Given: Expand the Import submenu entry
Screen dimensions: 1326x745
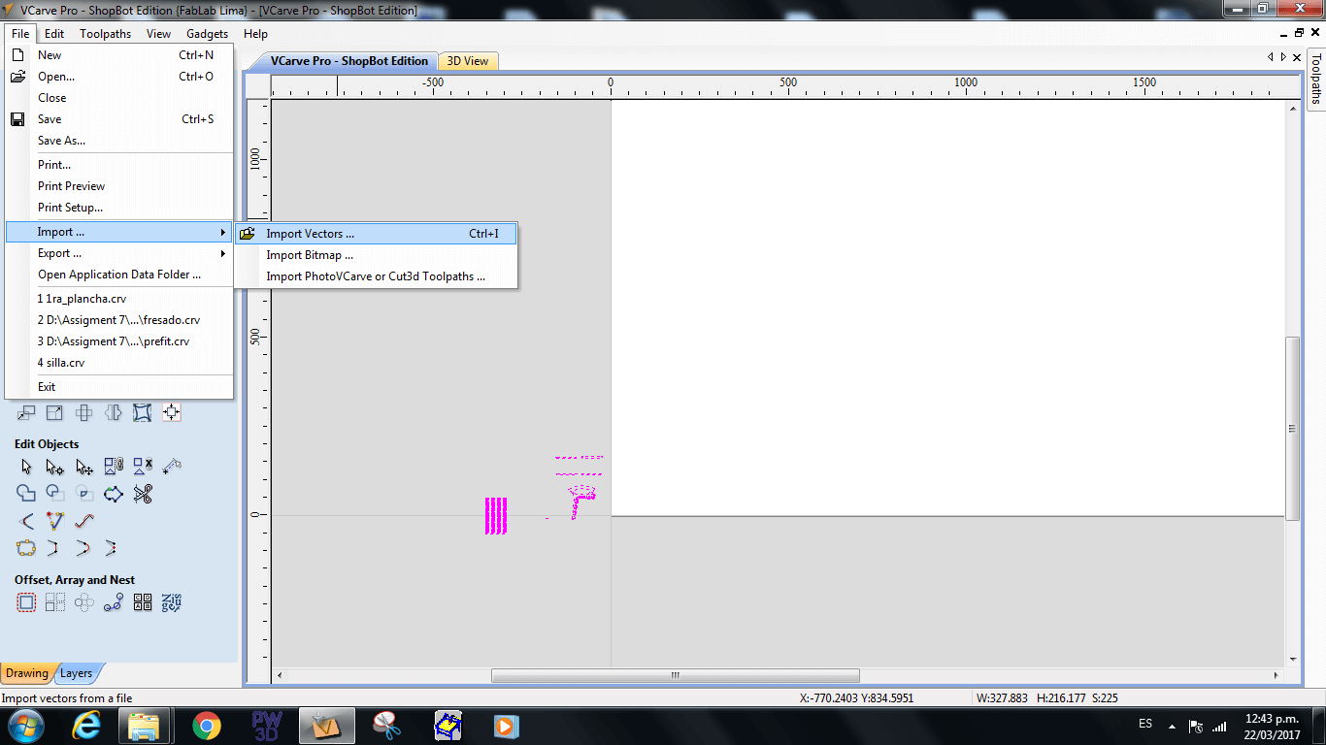Looking at the screenshot, I should pos(119,232).
